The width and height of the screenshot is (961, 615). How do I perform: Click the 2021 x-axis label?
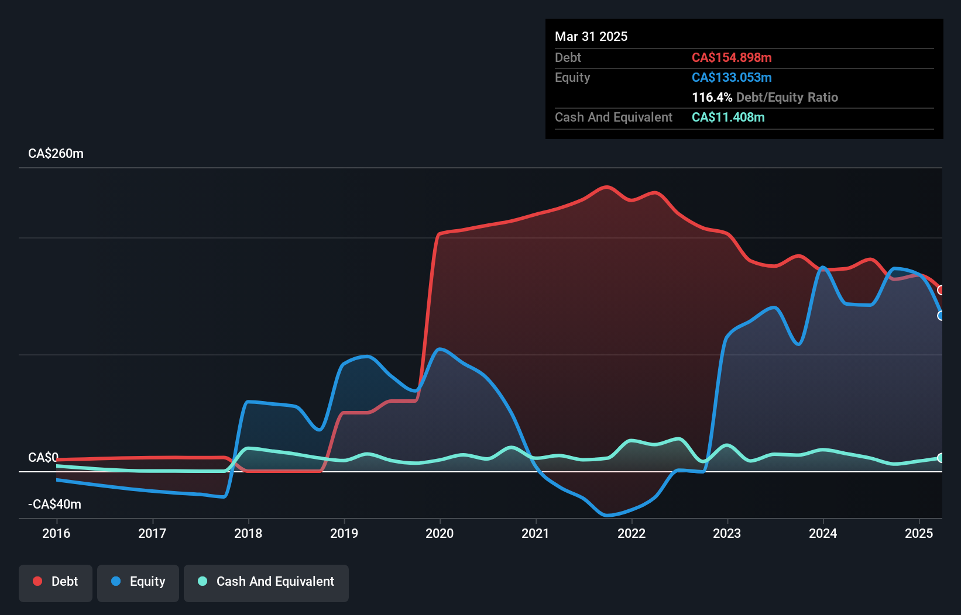pyautogui.click(x=536, y=533)
